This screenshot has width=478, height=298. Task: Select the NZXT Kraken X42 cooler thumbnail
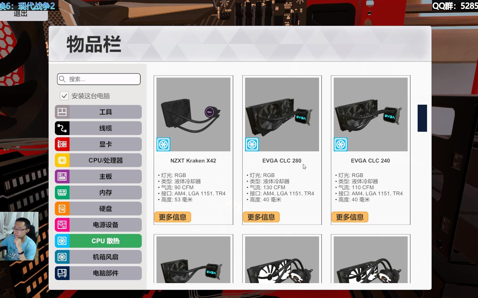tap(193, 114)
